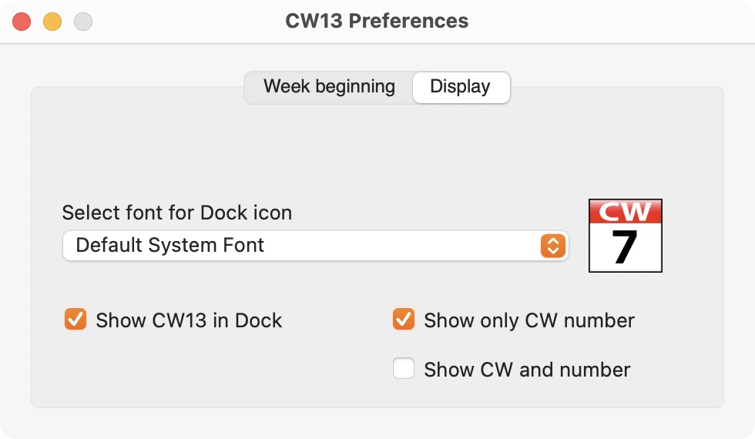The width and height of the screenshot is (755, 439).
Task: Minimize the preferences window with yellow button
Action: click(52, 22)
